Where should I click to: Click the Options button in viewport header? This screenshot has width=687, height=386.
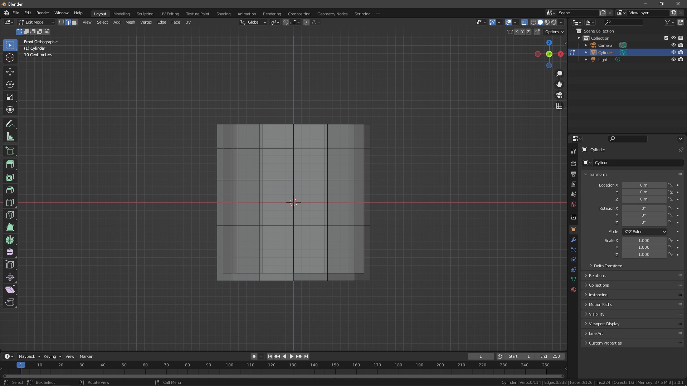tap(554, 32)
